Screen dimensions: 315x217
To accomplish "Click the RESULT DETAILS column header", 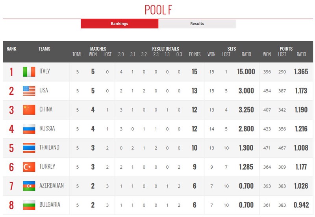I will tap(165, 49).
